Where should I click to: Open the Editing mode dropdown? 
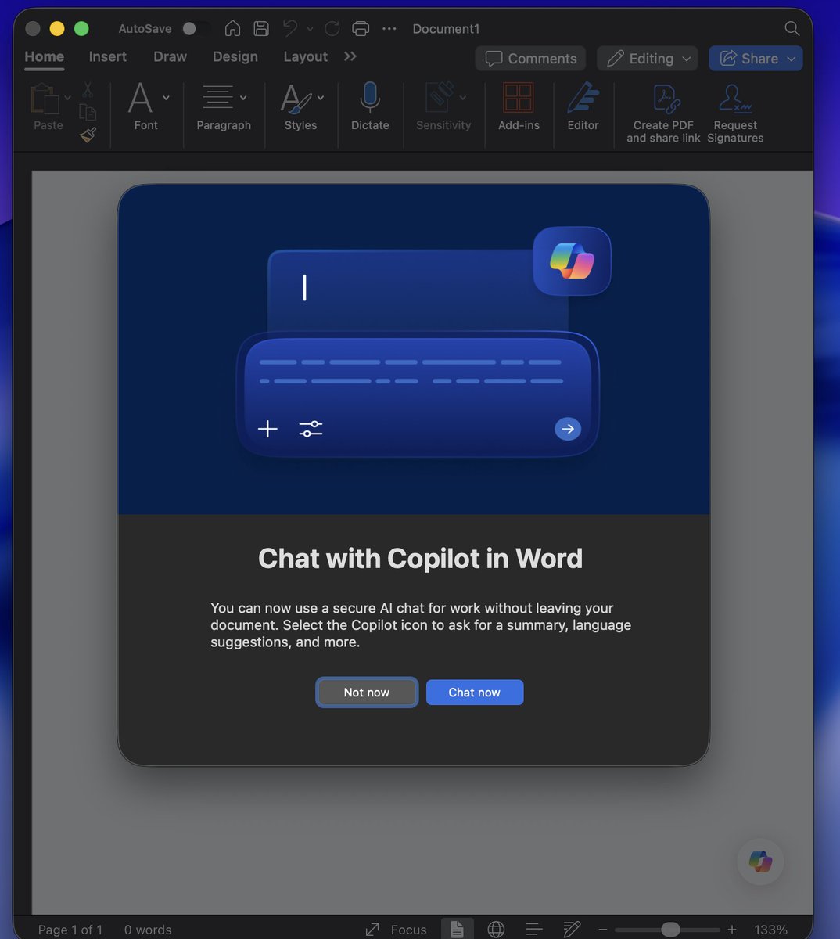(648, 59)
